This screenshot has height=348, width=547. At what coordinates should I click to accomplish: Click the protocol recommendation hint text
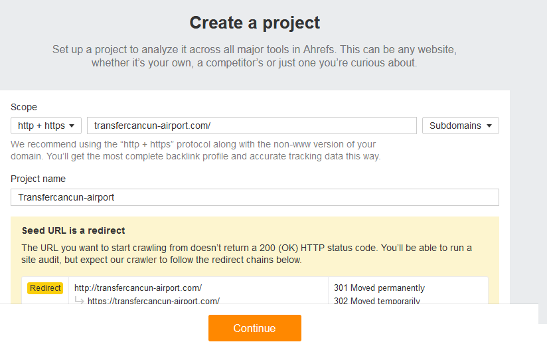point(195,150)
